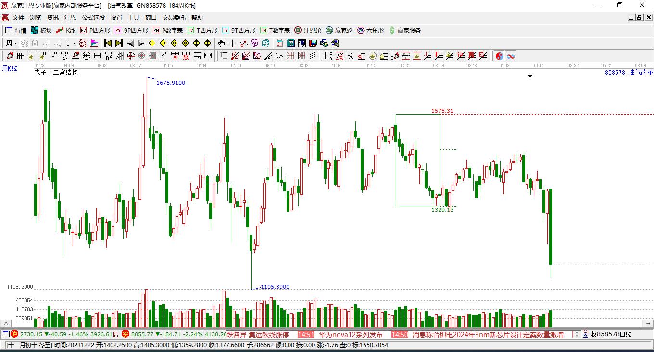Image resolution: width=654 pixels, height=352 pixels.
Task: Open the 行情 market quotes view
Action: tap(15, 30)
